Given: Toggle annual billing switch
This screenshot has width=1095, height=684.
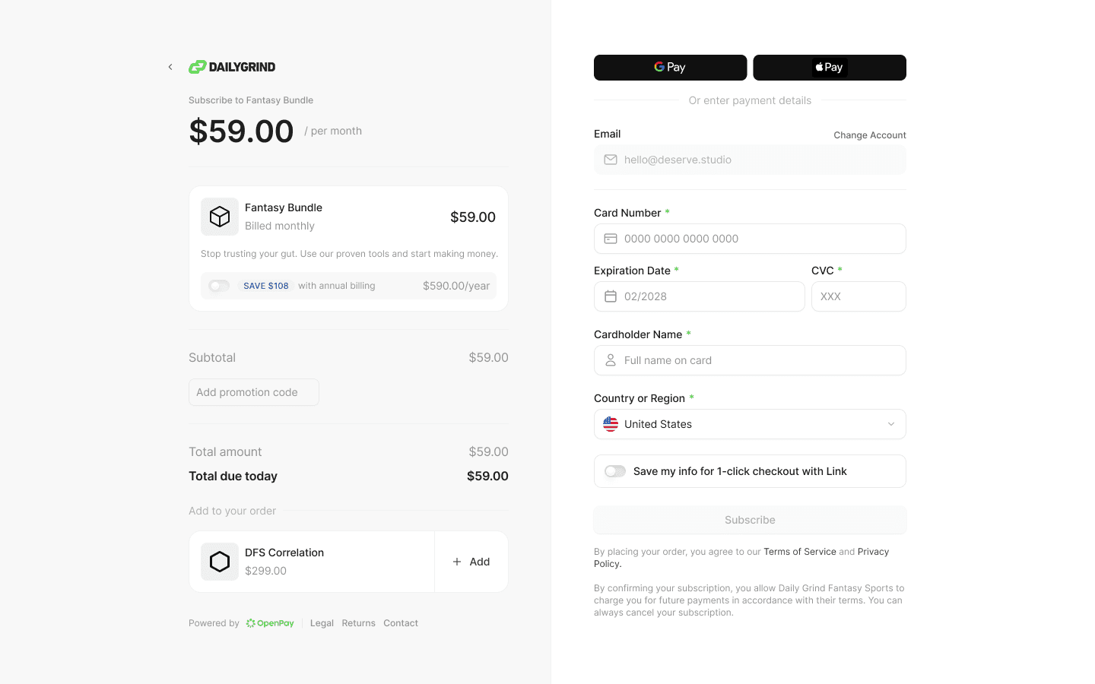Looking at the screenshot, I should (219, 286).
